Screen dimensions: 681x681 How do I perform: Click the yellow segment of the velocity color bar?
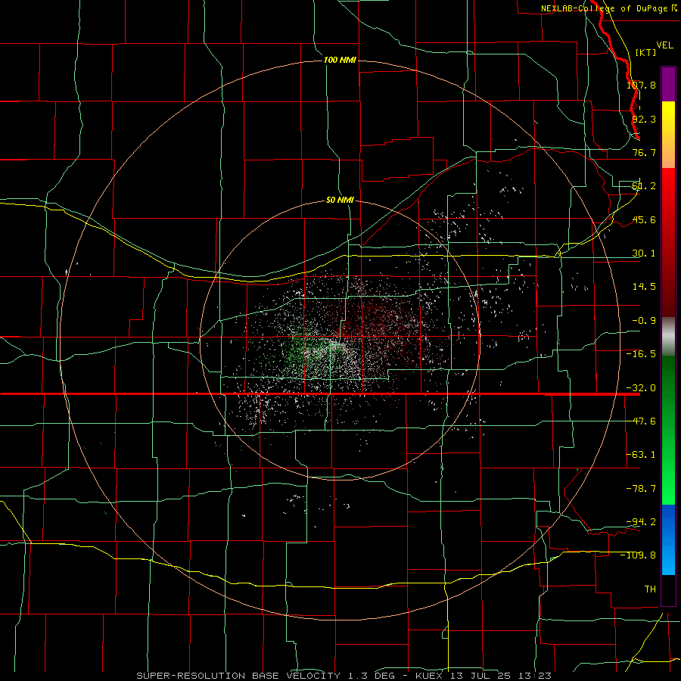pos(668,117)
